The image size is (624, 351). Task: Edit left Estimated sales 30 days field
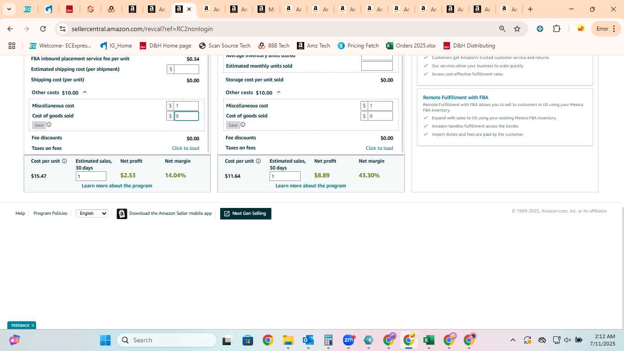pyautogui.click(x=91, y=176)
